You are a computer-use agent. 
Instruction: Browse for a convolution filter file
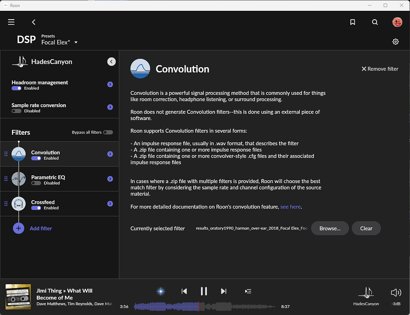coord(330,228)
